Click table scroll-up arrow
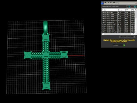Image resolution: width=137 pixels, height=103 pixels. click(136, 10)
